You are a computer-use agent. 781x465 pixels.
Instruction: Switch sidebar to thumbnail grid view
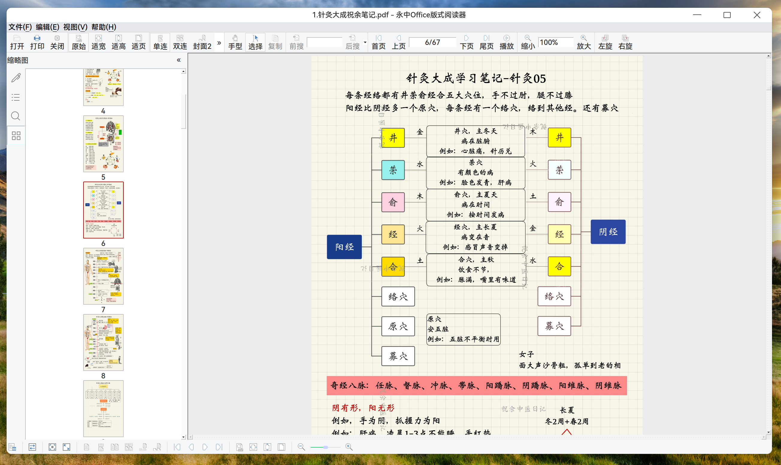[x=15, y=135]
